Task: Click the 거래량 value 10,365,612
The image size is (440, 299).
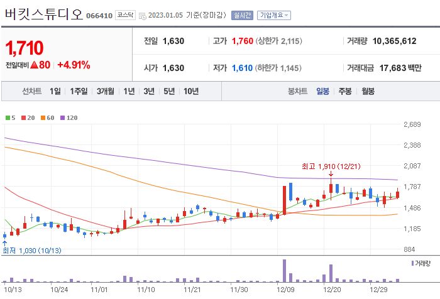Action: click(x=394, y=41)
